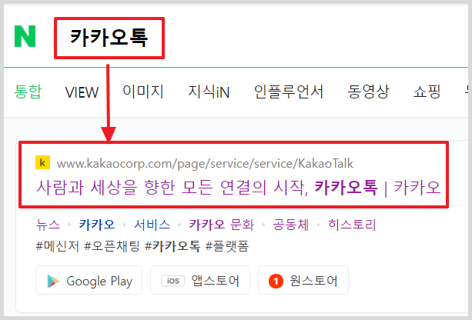Select the 통합 tab

point(28,92)
